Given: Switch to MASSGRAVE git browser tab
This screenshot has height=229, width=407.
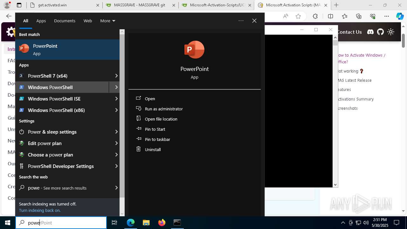Looking at the screenshot, I should click(140, 5).
